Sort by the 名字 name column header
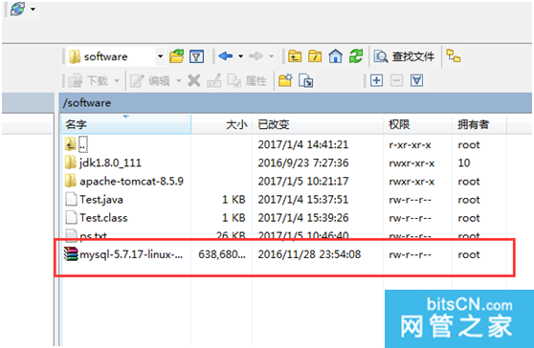The image size is (534, 348). 125,124
